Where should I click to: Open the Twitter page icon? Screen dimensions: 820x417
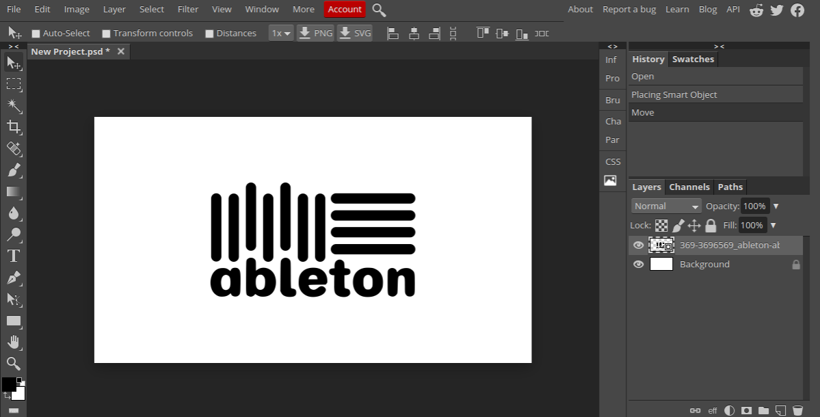tap(777, 10)
